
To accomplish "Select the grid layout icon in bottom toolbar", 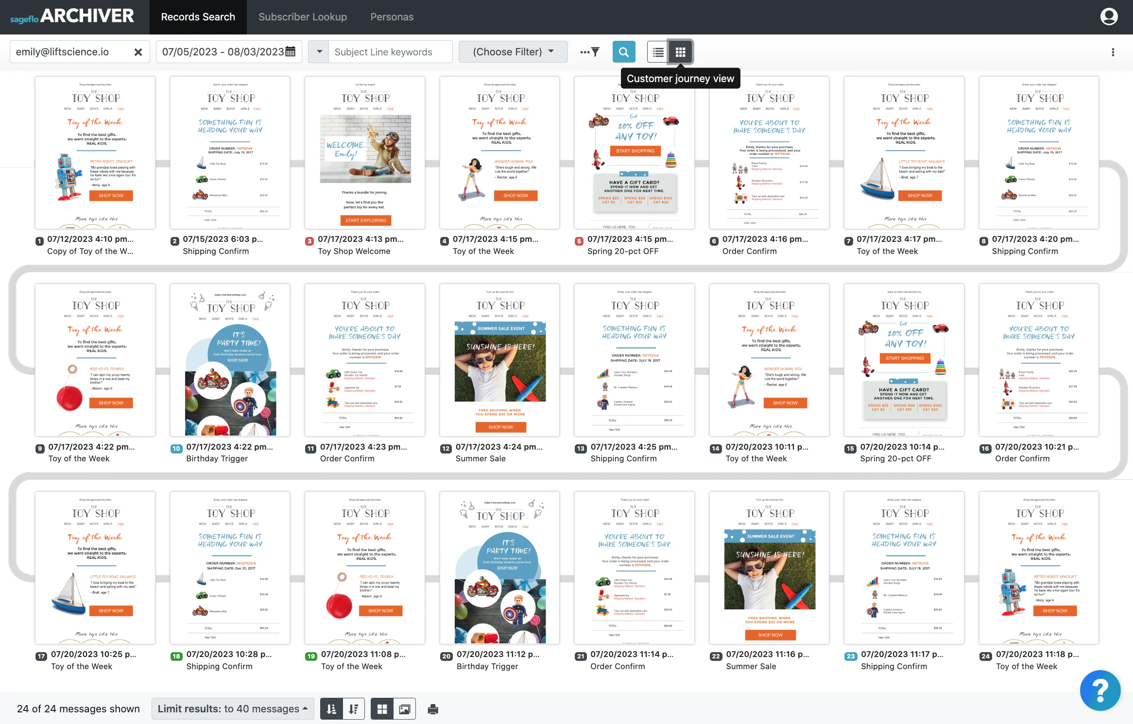I will (382, 708).
